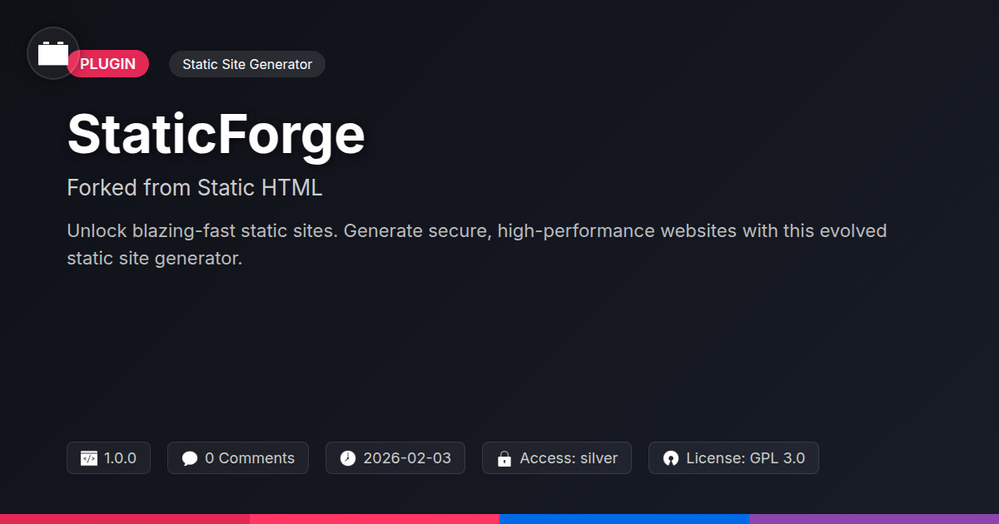Viewport: 999px width, 524px height.
Task: Click the 1.0.0 version badge
Action: (109, 458)
